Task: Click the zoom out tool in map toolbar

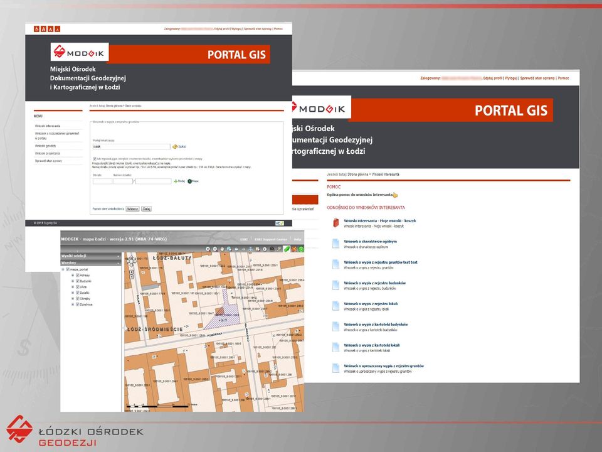Action: tap(215, 249)
